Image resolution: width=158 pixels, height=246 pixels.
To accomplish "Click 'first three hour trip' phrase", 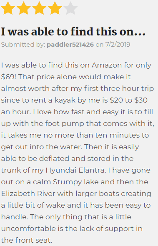I will (119, 89).
